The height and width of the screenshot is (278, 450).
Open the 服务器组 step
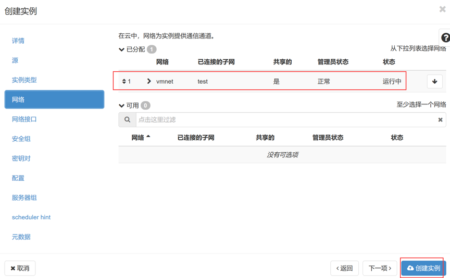(24, 197)
